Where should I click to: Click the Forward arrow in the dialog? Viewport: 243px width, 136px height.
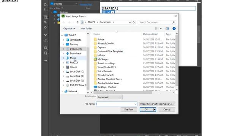tap(69, 22)
